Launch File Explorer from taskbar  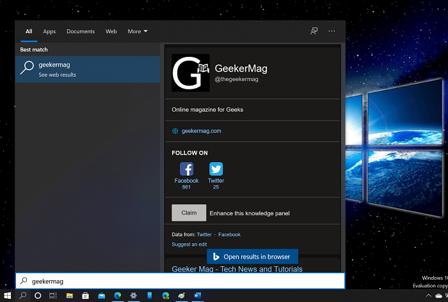69,296
